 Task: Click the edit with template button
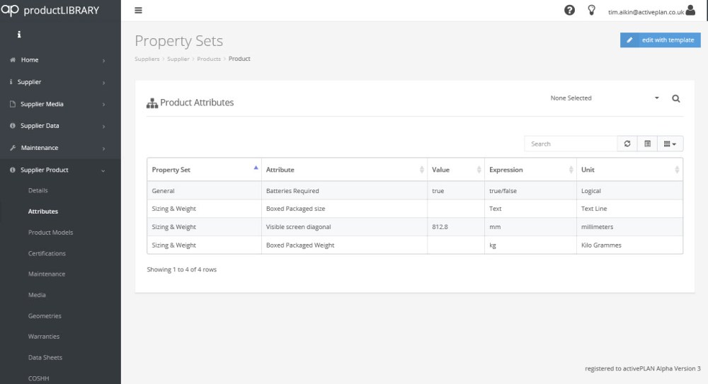click(x=661, y=40)
